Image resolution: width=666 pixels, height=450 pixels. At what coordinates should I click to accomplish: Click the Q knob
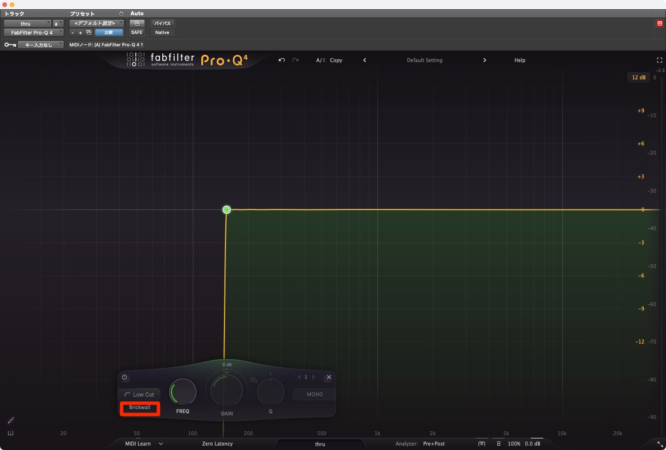coord(270,392)
